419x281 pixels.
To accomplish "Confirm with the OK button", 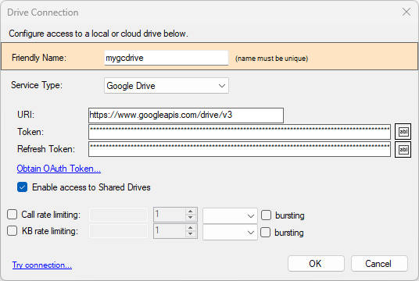I will (316, 264).
